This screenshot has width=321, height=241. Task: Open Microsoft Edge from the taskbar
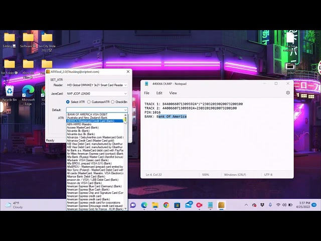(144, 205)
